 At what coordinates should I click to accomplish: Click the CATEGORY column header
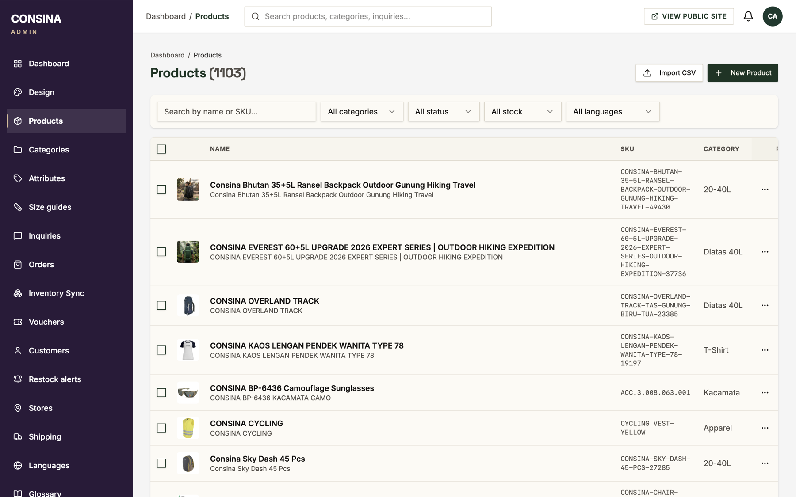point(721,149)
